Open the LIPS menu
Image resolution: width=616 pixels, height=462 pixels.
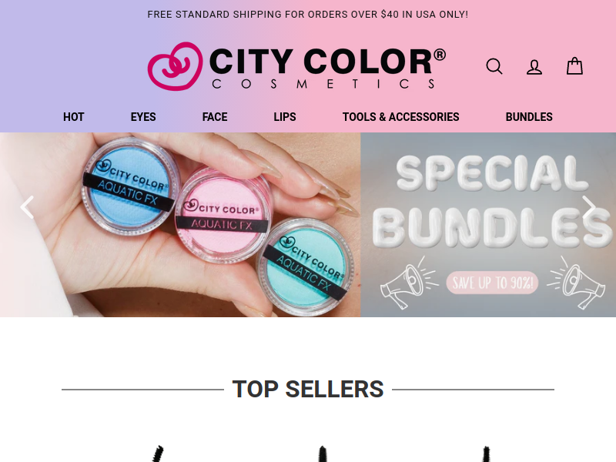[285, 117]
